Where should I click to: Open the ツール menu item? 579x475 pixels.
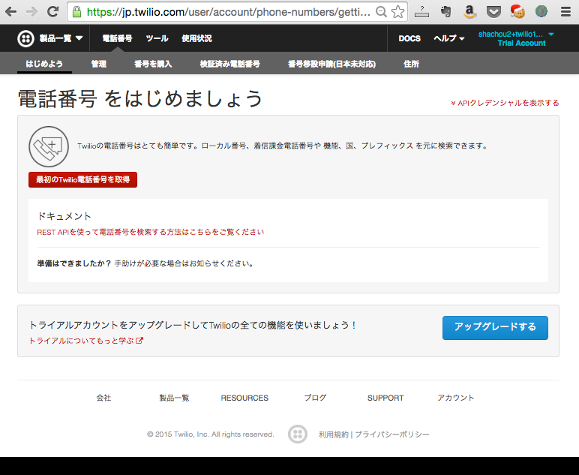click(157, 38)
